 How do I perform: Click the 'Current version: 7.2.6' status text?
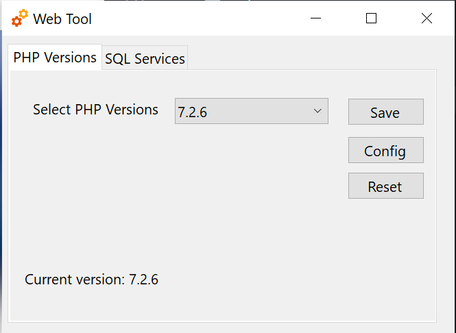coord(92,280)
